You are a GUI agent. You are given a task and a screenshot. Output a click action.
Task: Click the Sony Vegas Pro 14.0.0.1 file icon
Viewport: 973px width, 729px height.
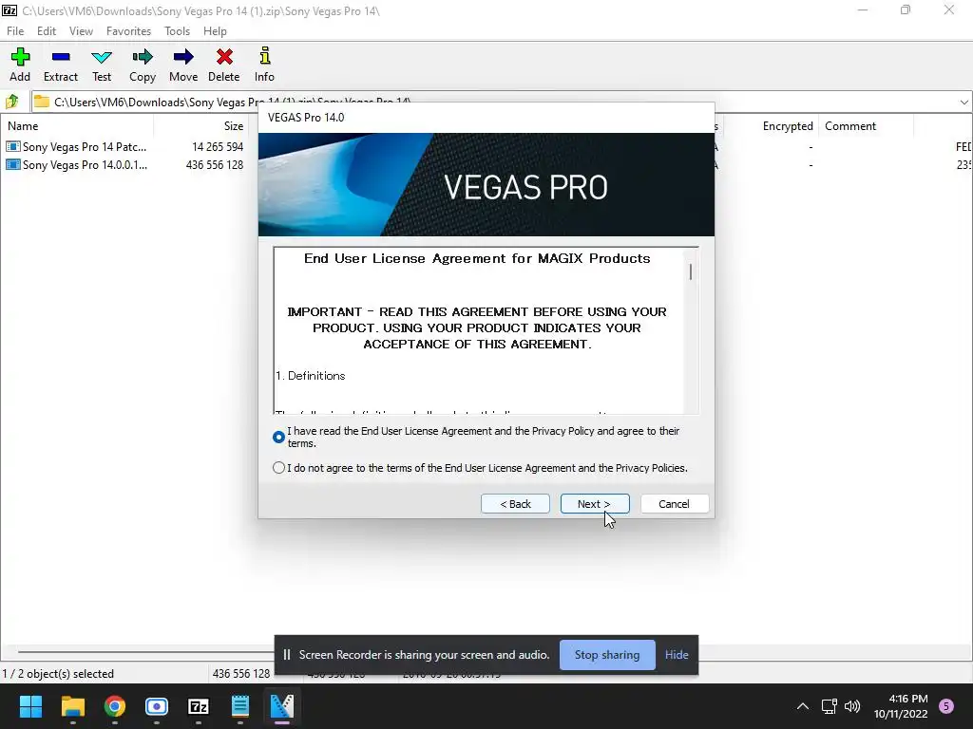click(x=12, y=165)
